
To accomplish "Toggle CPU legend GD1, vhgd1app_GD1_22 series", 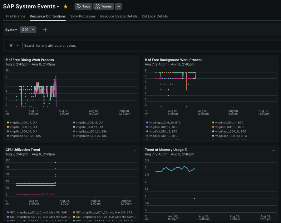I will pos(38,217).
